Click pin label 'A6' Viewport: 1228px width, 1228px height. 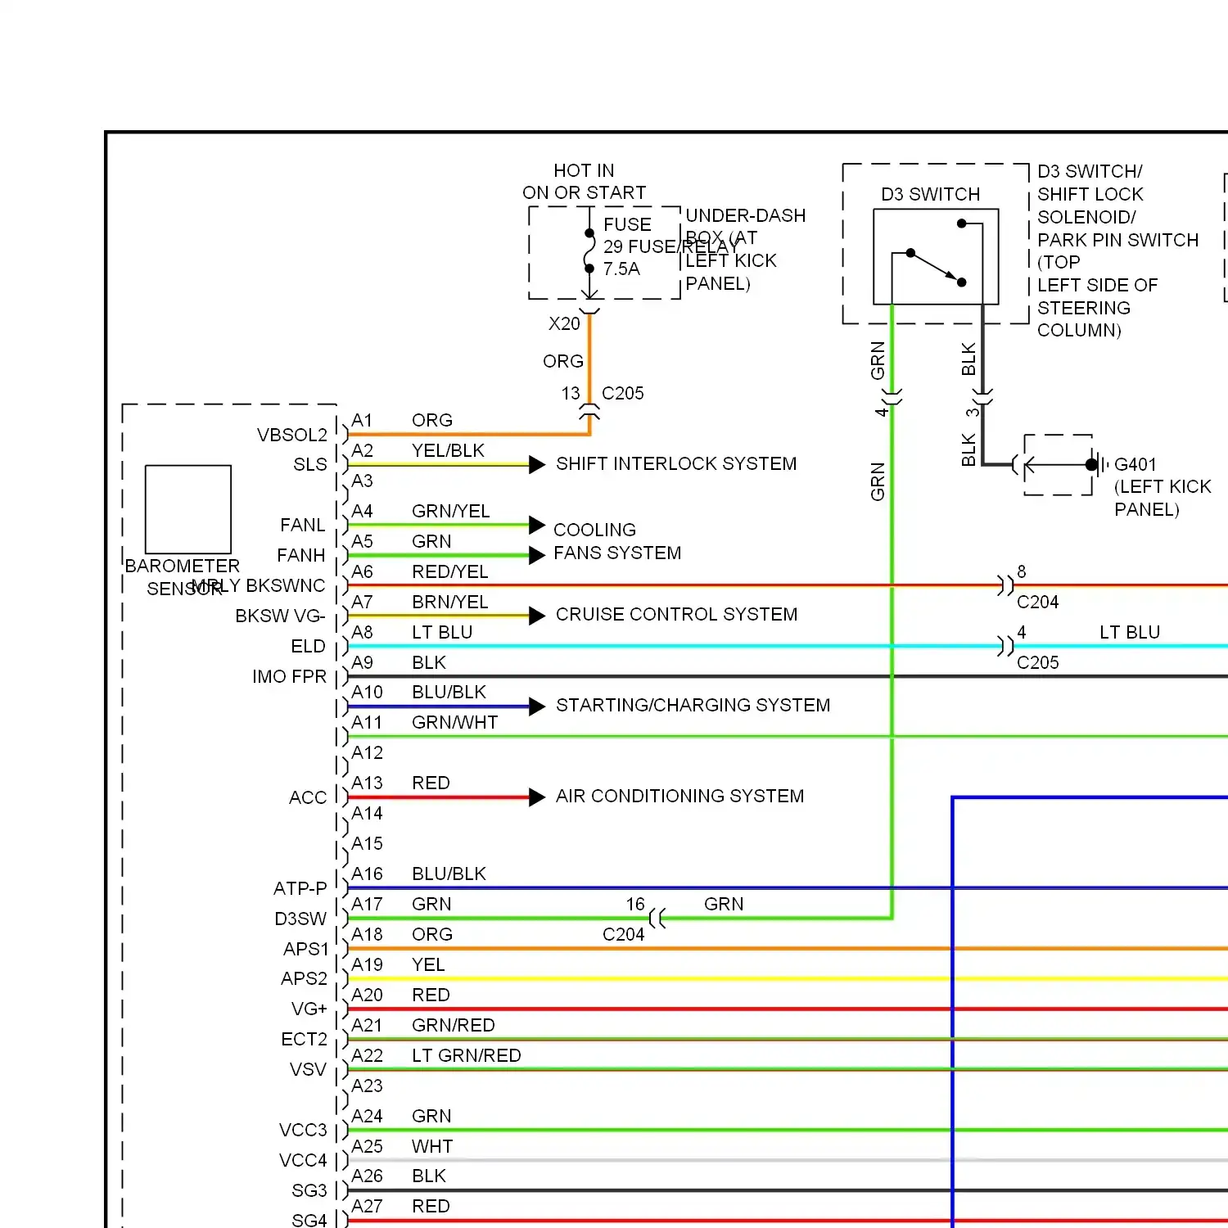point(362,572)
